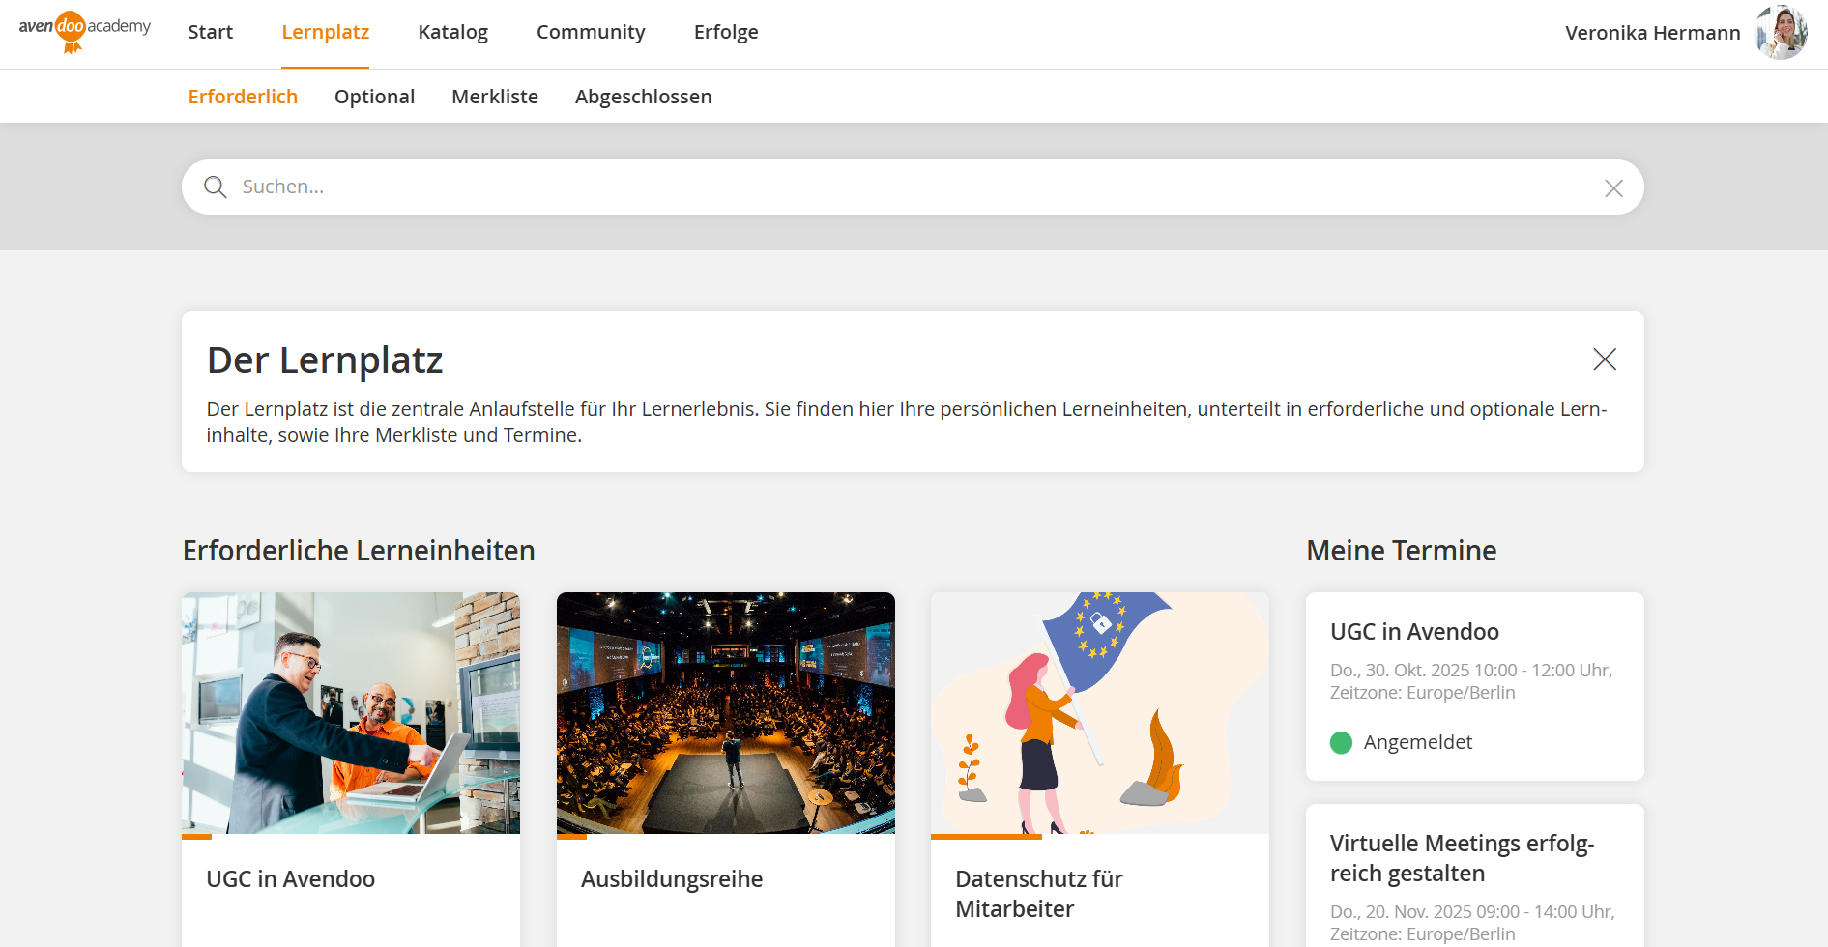Go to the Start menu item
This screenshot has height=947, width=1828.
[210, 32]
